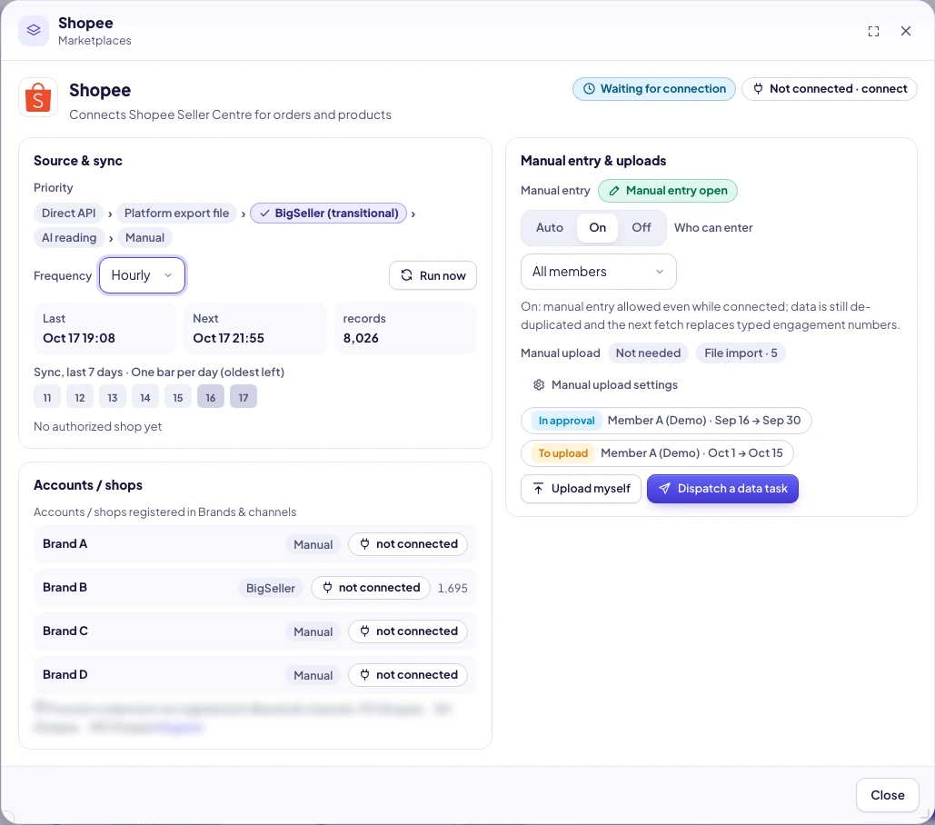This screenshot has height=825, width=935.
Task: Click not connected button for Brand C
Action: 408,631
